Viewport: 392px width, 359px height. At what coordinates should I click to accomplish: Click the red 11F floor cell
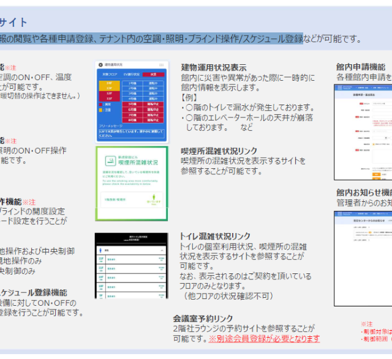[x=109, y=98]
